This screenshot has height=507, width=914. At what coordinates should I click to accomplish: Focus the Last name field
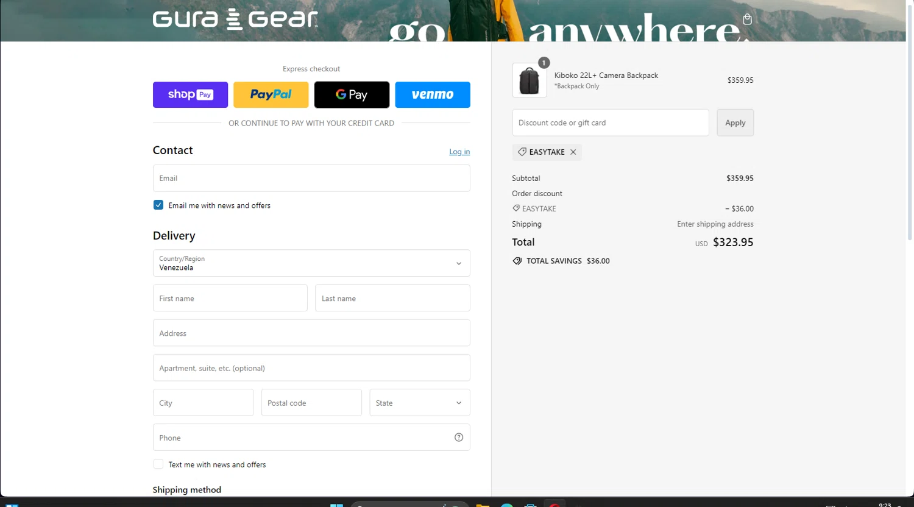pyautogui.click(x=392, y=299)
